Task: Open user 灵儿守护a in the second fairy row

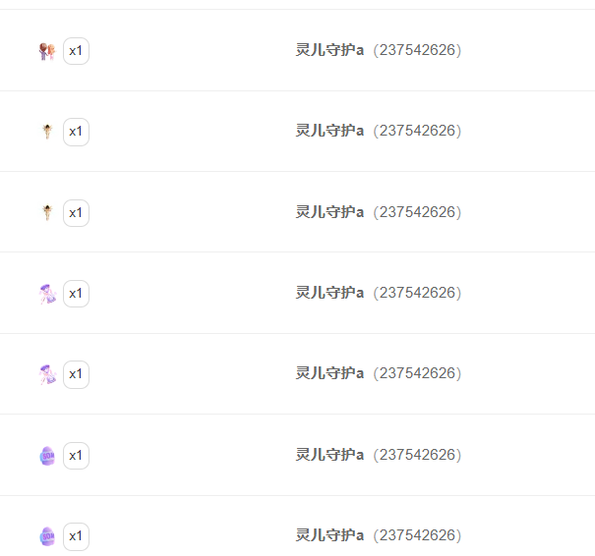Action: click(x=329, y=373)
